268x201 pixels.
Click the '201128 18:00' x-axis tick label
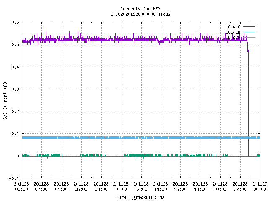point(200,187)
